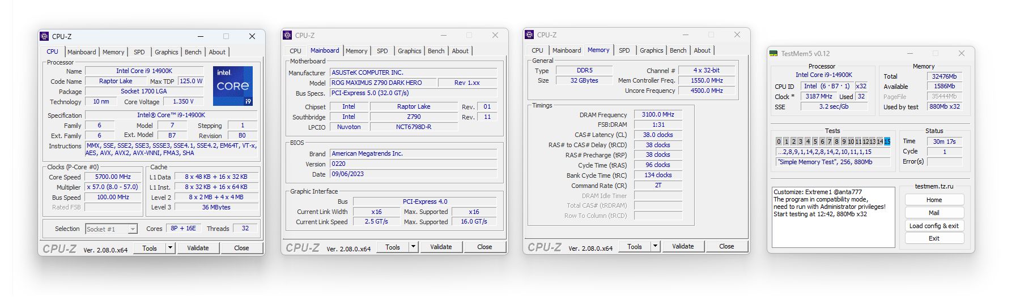The width and height of the screenshot is (1020, 300).
Task: Click the Core Speed value 5700.00 MHz
Action: (x=113, y=177)
